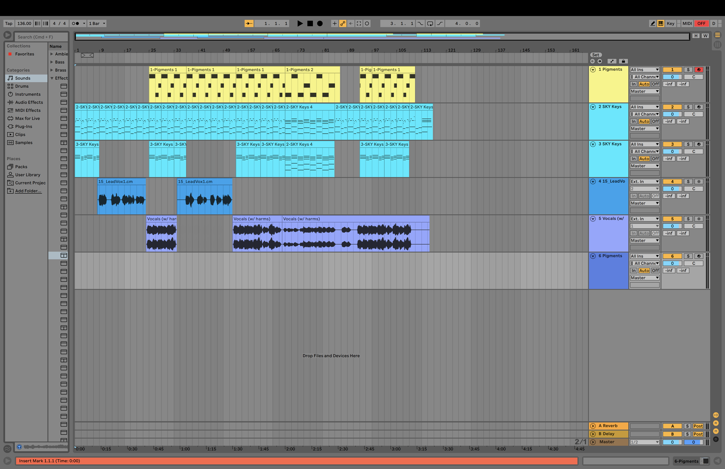Solo the 2 SKY Keys track
Viewport: 725px width, 469px height.
[688, 107]
